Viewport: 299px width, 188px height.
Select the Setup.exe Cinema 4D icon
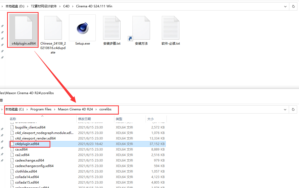tap(82, 28)
